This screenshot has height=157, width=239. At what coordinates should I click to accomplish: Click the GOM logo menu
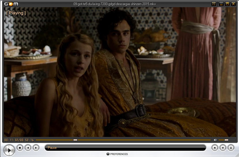(x=11, y=4)
